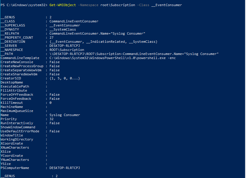The width and height of the screenshot is (246, 178).
Task: Click the Priority value 32
Action: (x=52, y=119)
